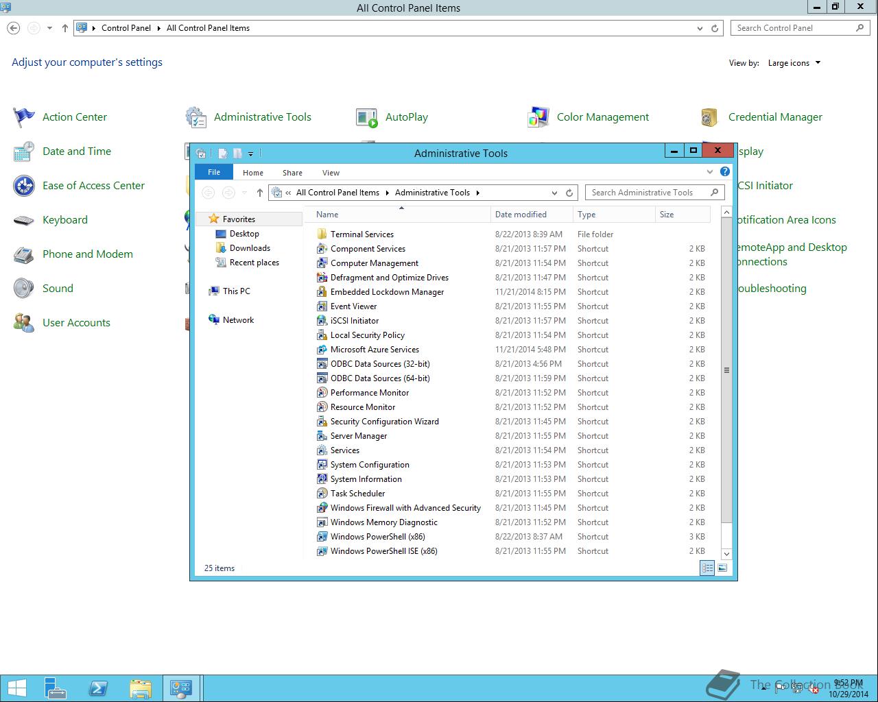Sort by the Date modified column header
Viewport: 878px width, 702px height.
tap(532, 215)
